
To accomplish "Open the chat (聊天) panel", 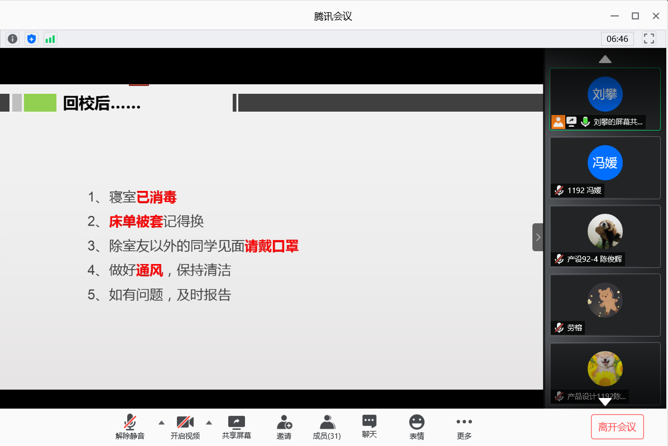I will coord(369,427).
